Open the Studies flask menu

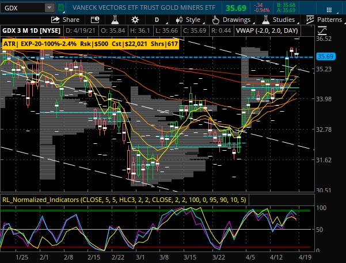pos(278,20)
